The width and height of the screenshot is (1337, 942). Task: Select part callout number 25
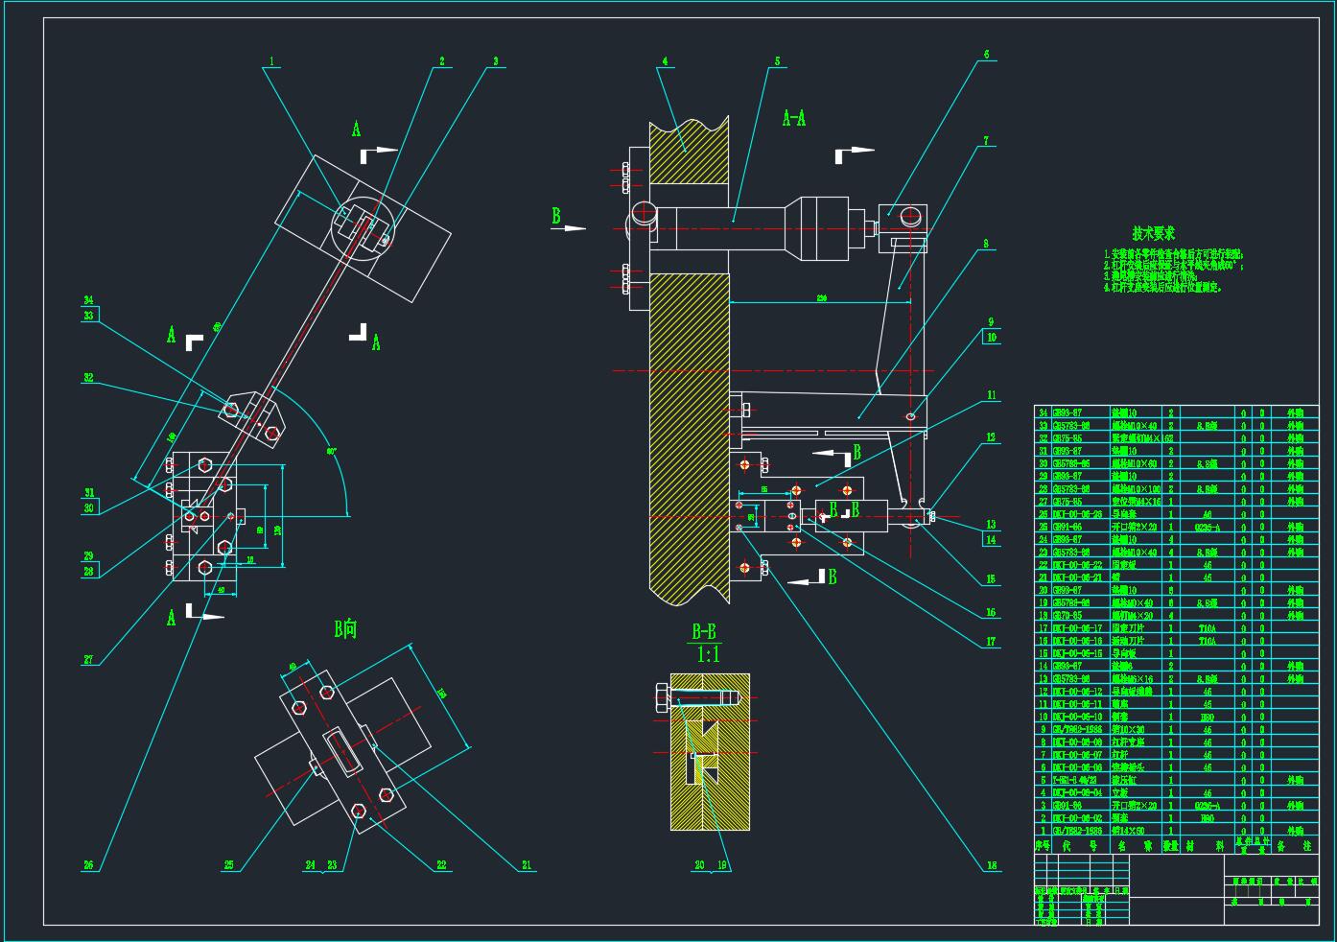[x=228, y=865]
